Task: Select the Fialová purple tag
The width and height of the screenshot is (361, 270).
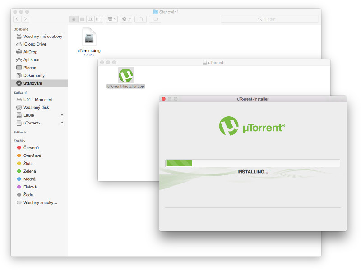Action: click(39, 187)
